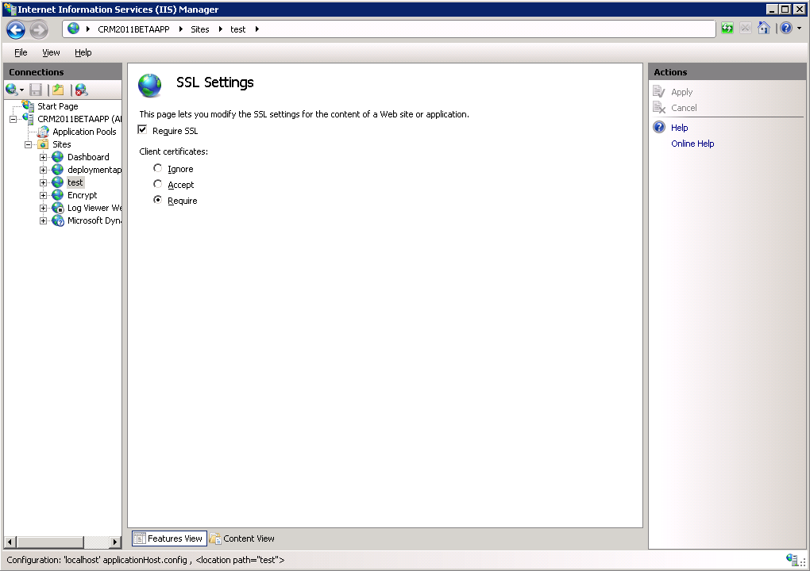Create a new connection in Connections toolbar
The image size is (810, 571).
coord(10,89)
